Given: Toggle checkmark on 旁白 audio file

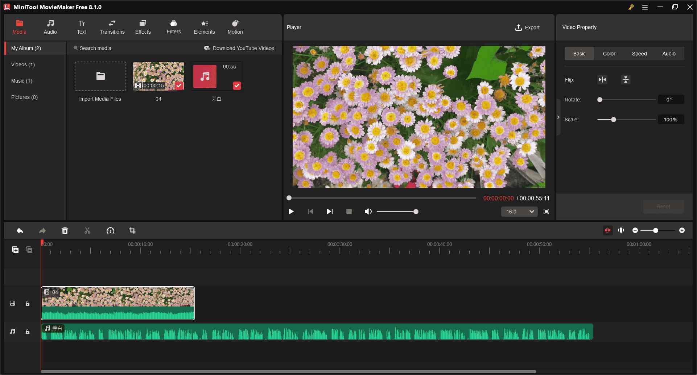Looking at the screenshot, I should pos(237,86).
